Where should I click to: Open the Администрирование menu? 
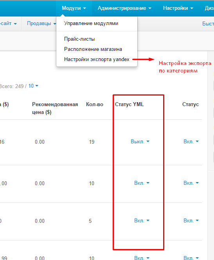[124, 8]
